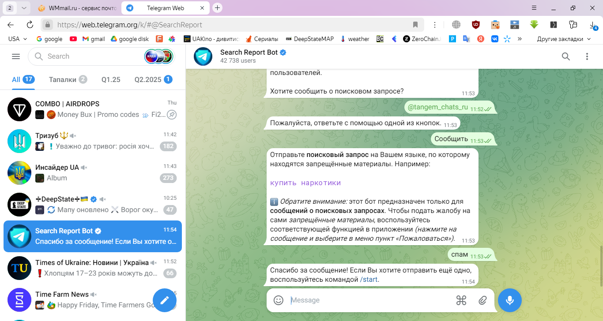Go back with browser back arrow
The height and width of the screenshot is (321, 603).
click(x=11, y=25)
